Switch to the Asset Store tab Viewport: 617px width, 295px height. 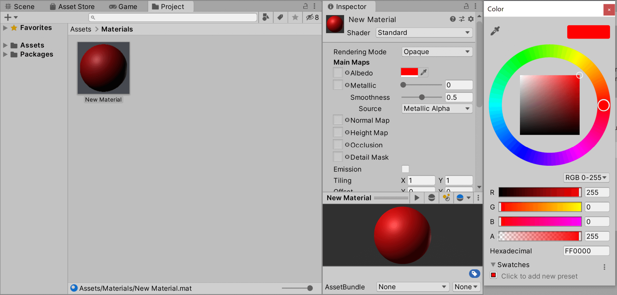point(72,6)
